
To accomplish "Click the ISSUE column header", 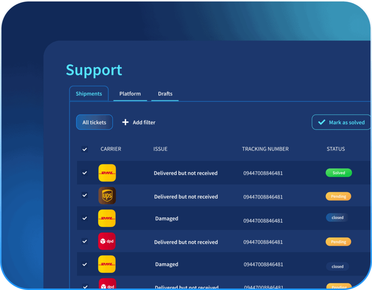I will (x=160, y=149).
